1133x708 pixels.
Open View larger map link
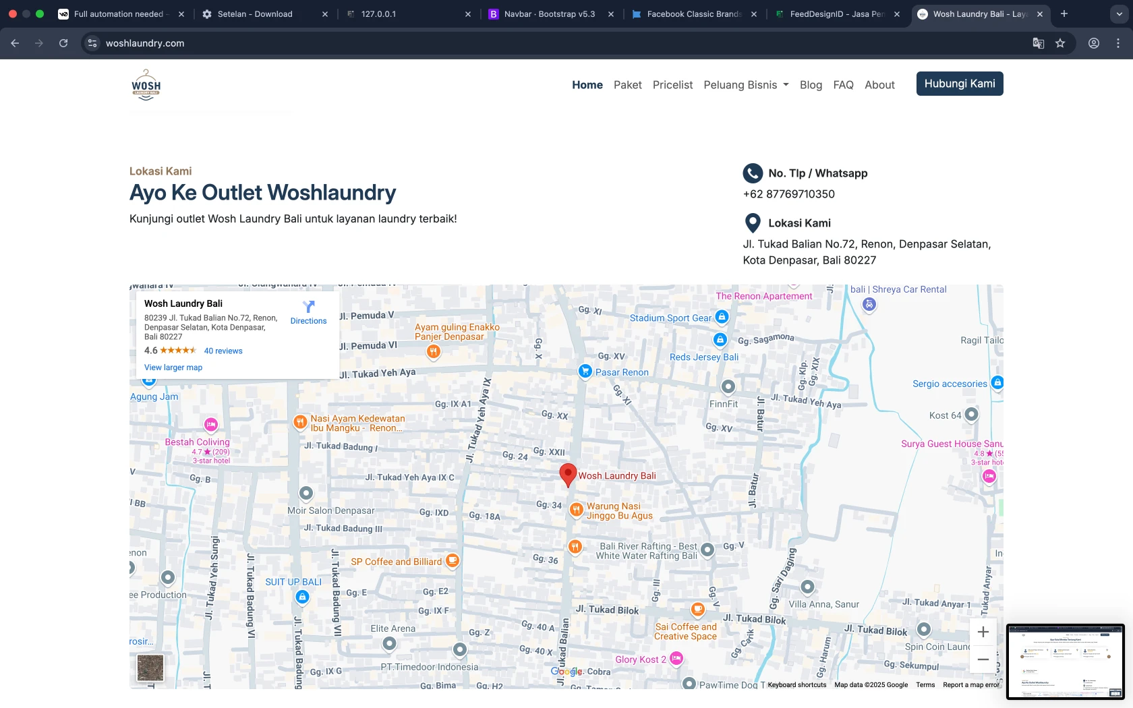(173, 367)
